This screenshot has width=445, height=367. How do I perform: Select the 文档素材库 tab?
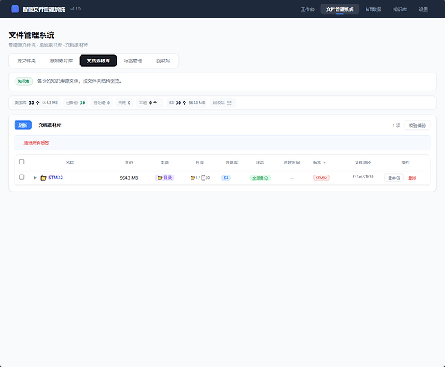(98, 61)
